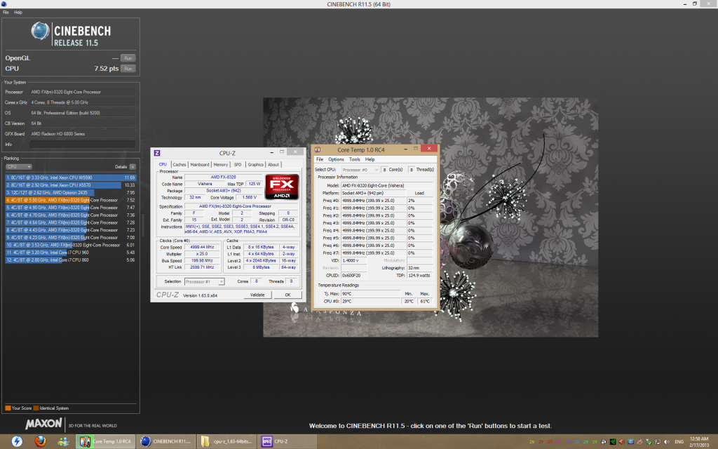The height and width of the screenshot is (449, 718).
Task: Switch to Graphics tab in CPU-Z
Action: tap(255, 164)
